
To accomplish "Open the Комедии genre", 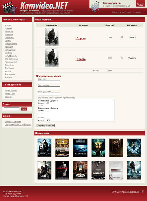I will coord(9,47).
